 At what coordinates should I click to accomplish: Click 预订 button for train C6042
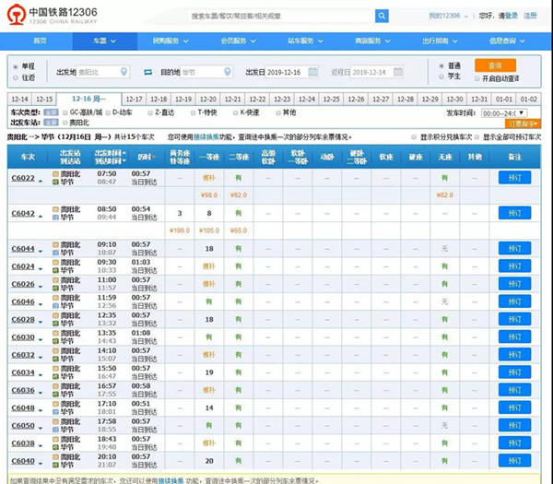click(x=514, y=213)
